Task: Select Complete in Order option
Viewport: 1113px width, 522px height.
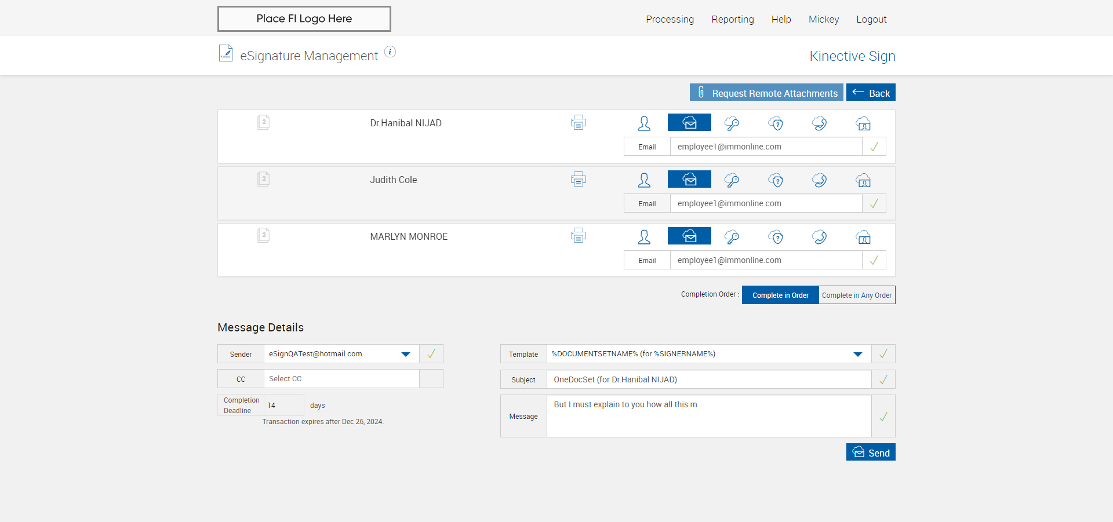Action: (x=780, y=295)
